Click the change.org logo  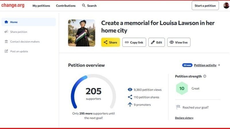13,5
